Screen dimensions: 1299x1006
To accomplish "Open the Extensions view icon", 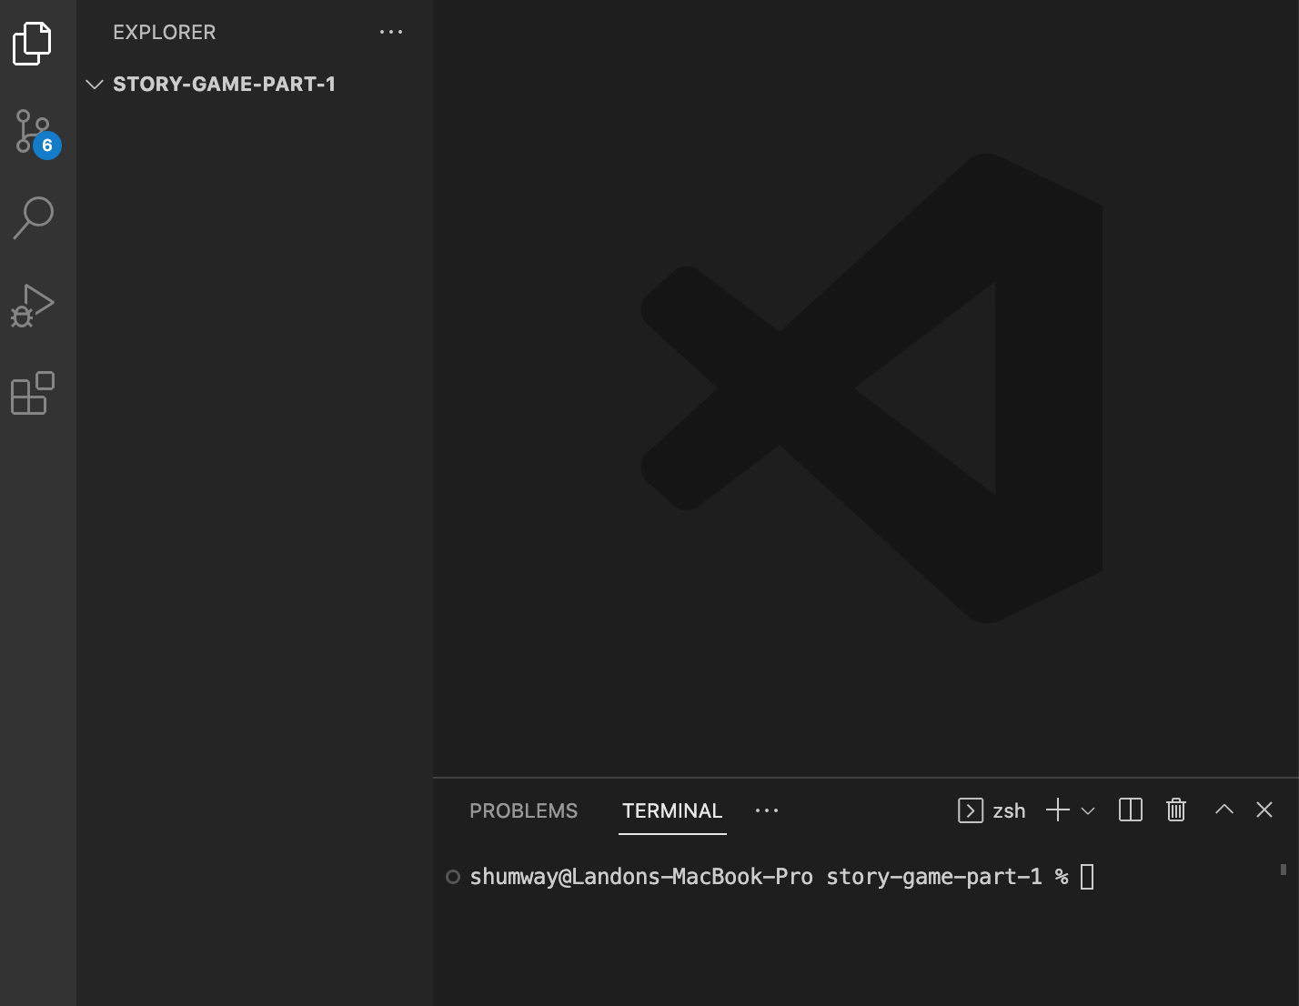I will (x=33, y=393).
